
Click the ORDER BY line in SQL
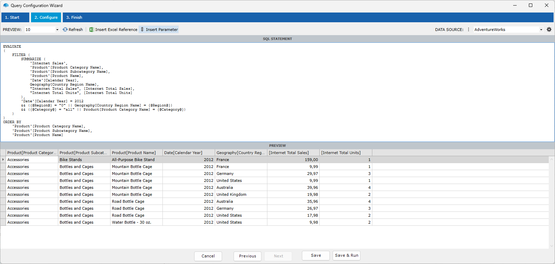click(12, 122)
